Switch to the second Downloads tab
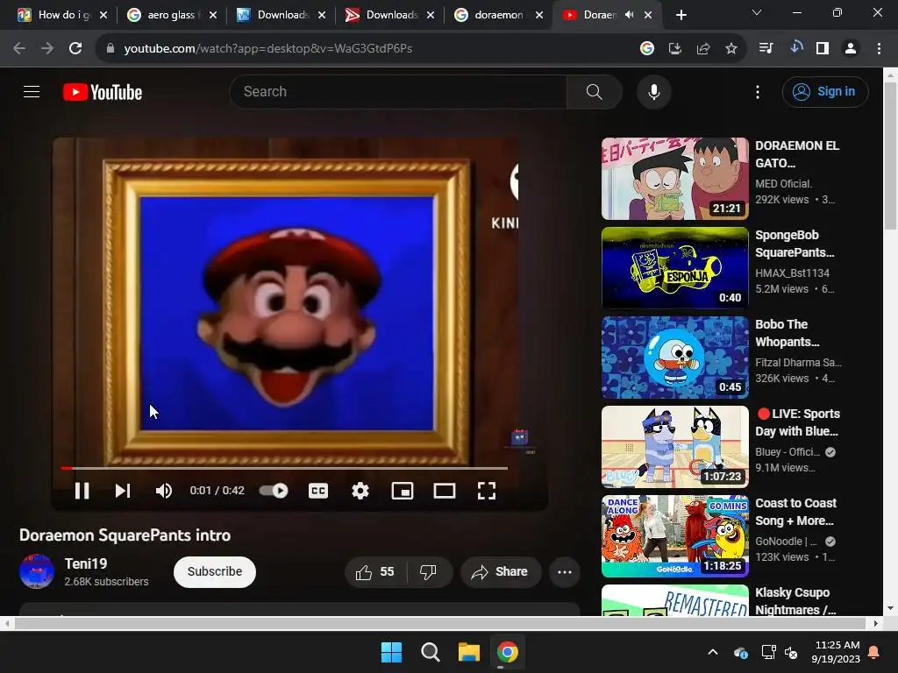The height and width of the screenshot is (673, 898). pos(390,15)
